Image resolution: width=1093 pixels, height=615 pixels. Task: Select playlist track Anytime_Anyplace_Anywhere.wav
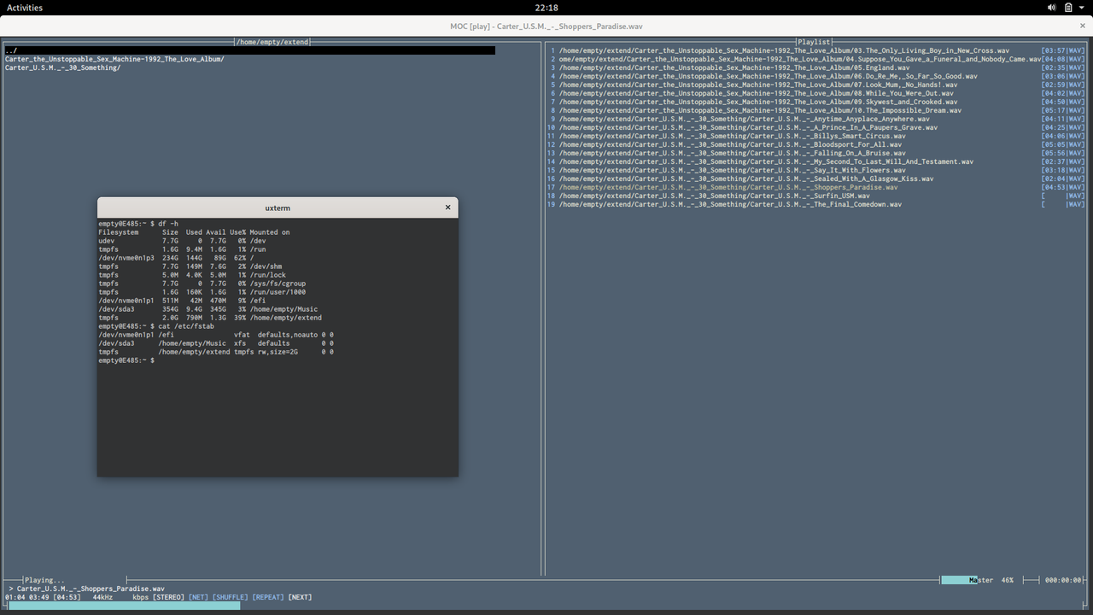point(745,119)
